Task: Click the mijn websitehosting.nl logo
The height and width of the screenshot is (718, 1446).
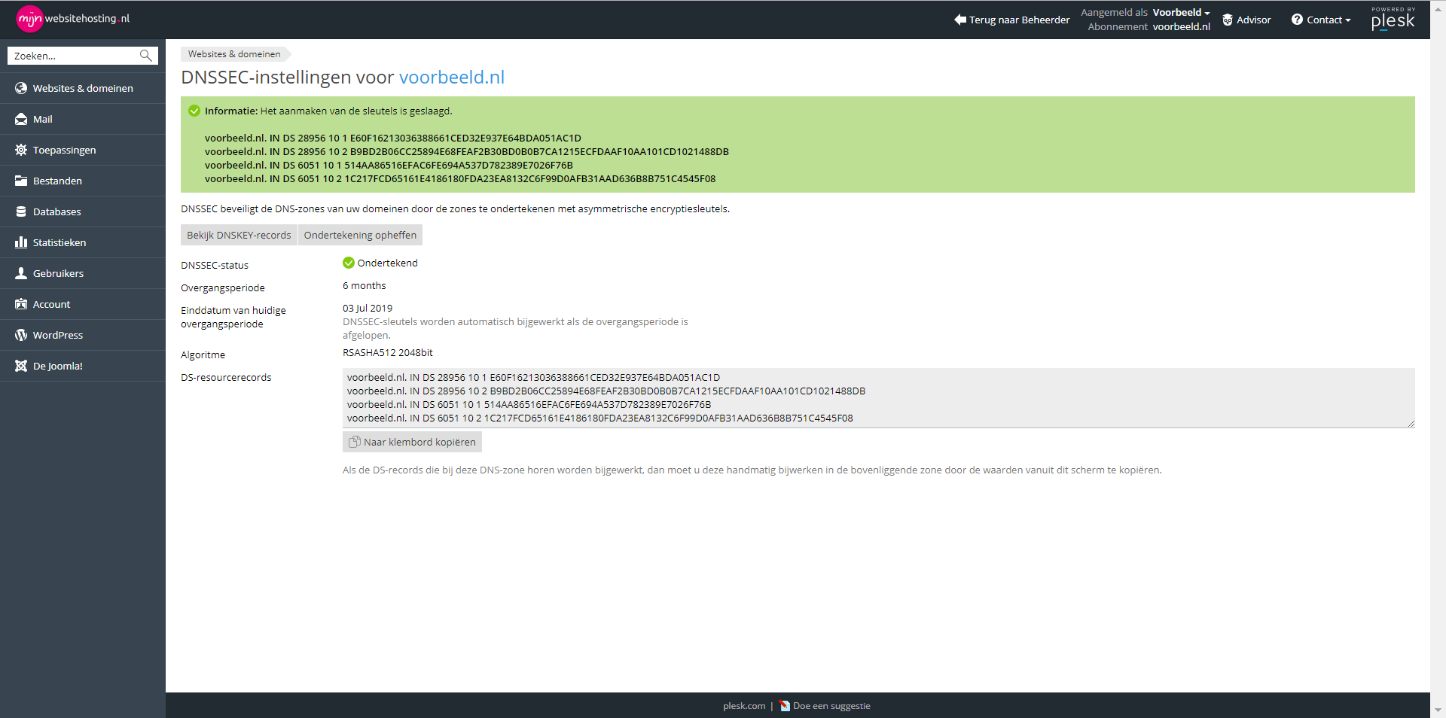Action: [73, 19]
